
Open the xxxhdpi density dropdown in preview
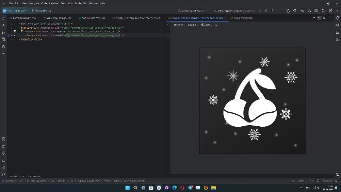pos(179,25)
